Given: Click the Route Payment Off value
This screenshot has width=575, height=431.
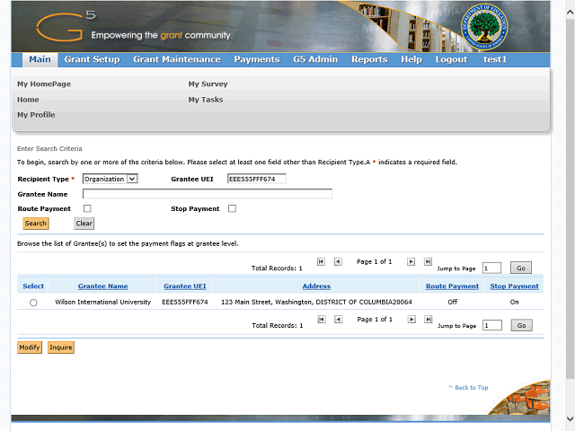Looking at the screenshot, I should coord(453,302).
